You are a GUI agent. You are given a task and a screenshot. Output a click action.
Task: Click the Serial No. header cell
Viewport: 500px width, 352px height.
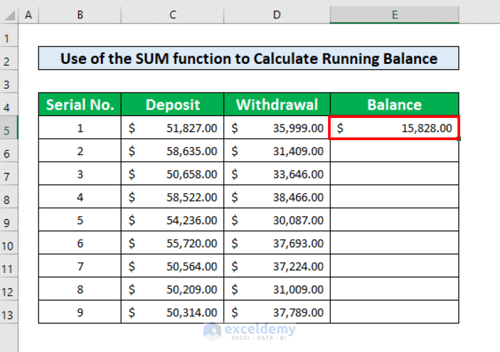coord(80,104)
